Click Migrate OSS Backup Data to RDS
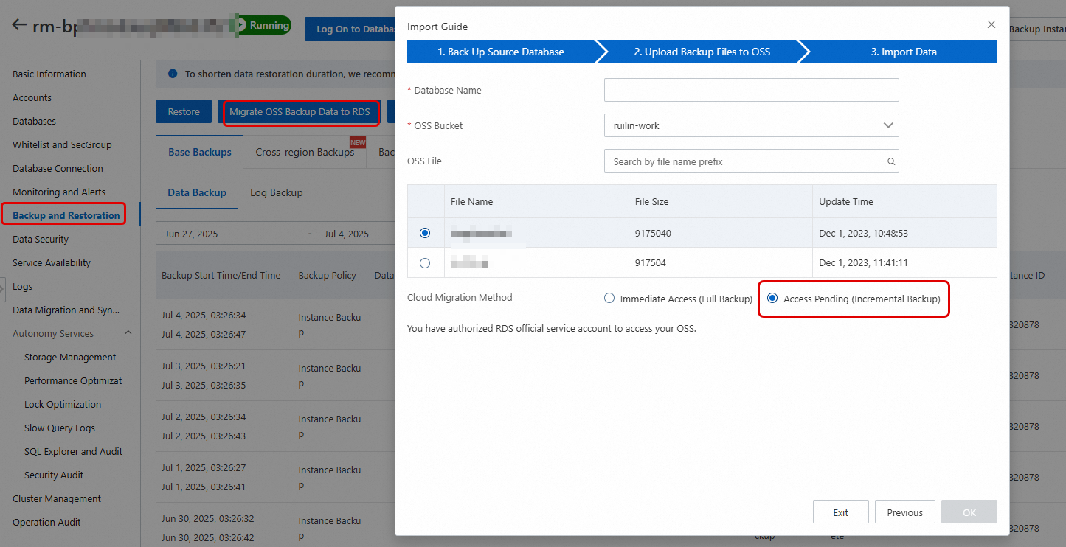Viewport: 1066px width, 547px height. click(300, 112)
